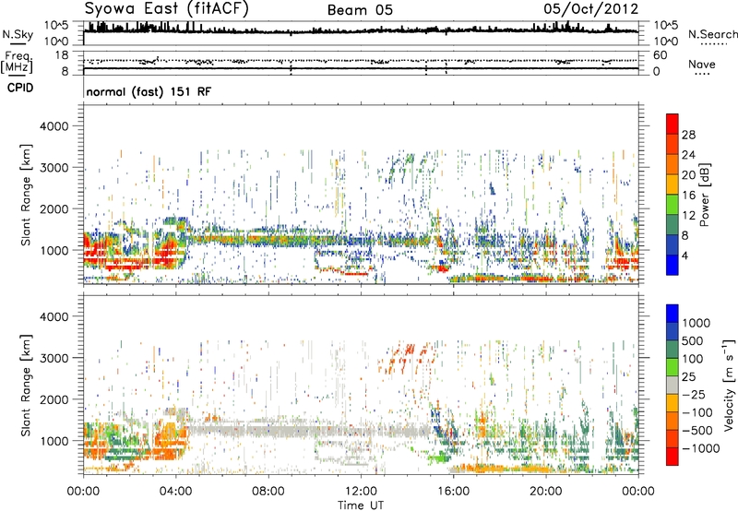Click the 'normal (fast) 151 RF' text
This screenshot has height=511, width=738.
pos(149,91)
